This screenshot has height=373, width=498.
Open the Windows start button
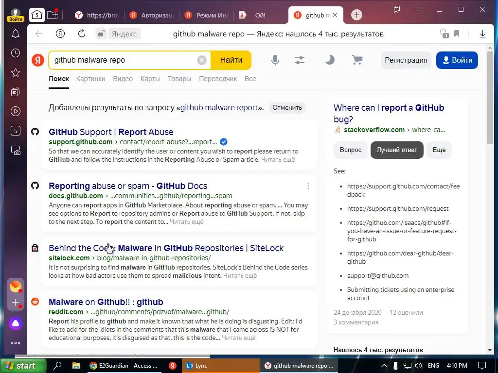click(x=23, y=366)
